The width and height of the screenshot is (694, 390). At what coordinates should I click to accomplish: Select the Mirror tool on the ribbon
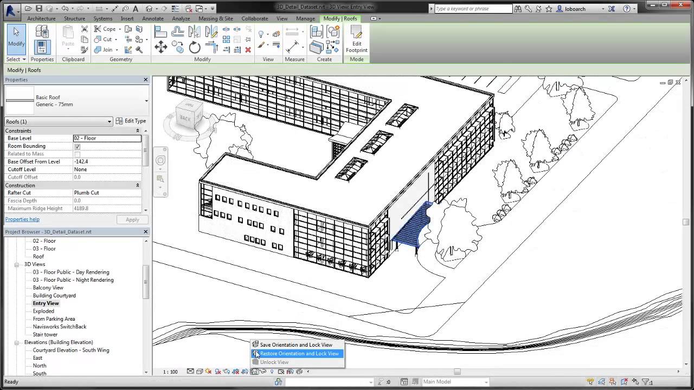click(194, 31)
